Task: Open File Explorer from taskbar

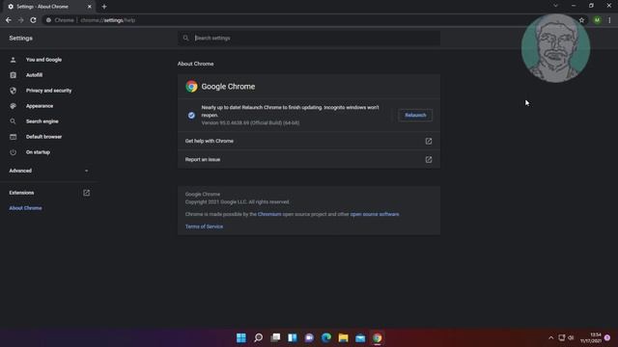Action: pos(344,337)
